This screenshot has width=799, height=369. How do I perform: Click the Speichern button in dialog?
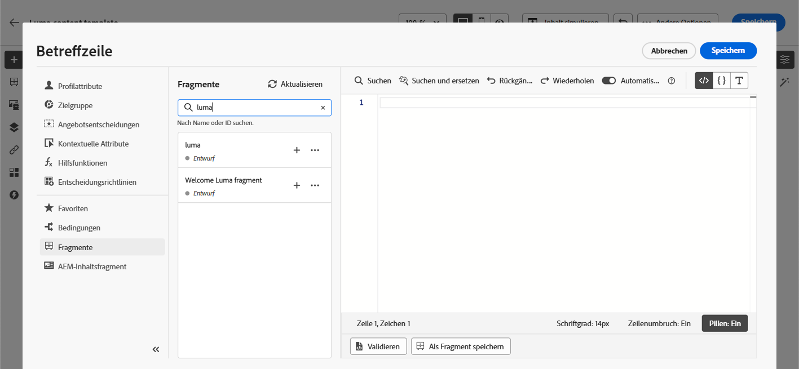pyautogui.click(x=728, y=51)
